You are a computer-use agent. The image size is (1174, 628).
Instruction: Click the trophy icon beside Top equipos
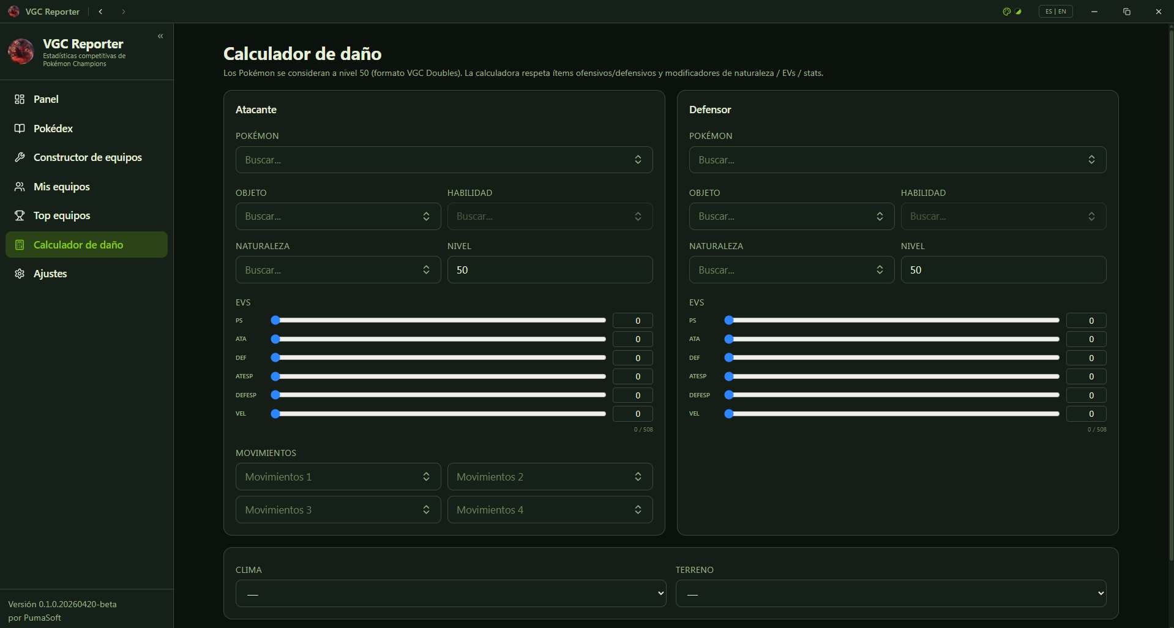tap(20, 215)
